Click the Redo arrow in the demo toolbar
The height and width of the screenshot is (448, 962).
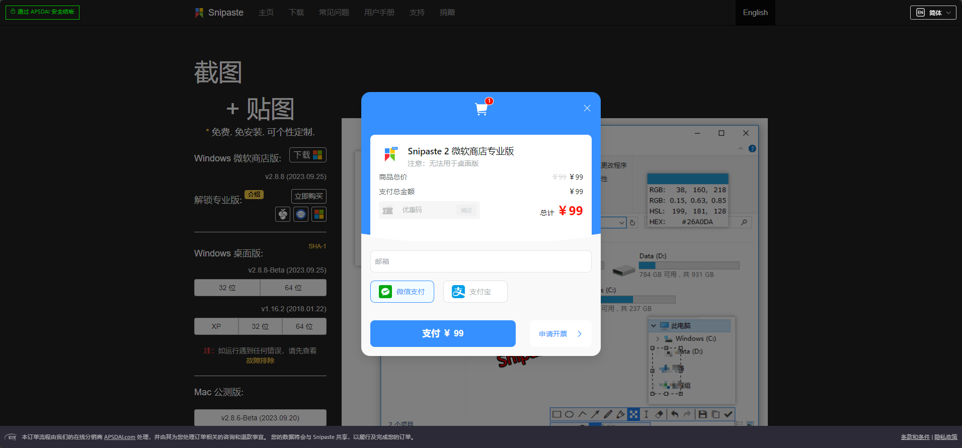tap(687, 414)
